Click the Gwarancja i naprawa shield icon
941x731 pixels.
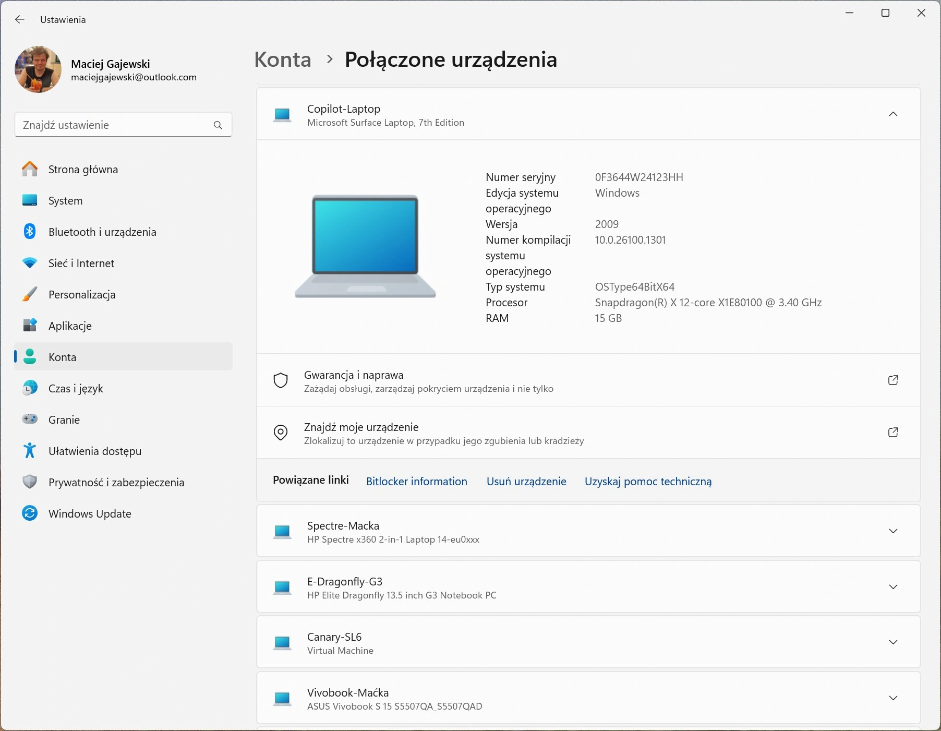click(x=281, y=380)
